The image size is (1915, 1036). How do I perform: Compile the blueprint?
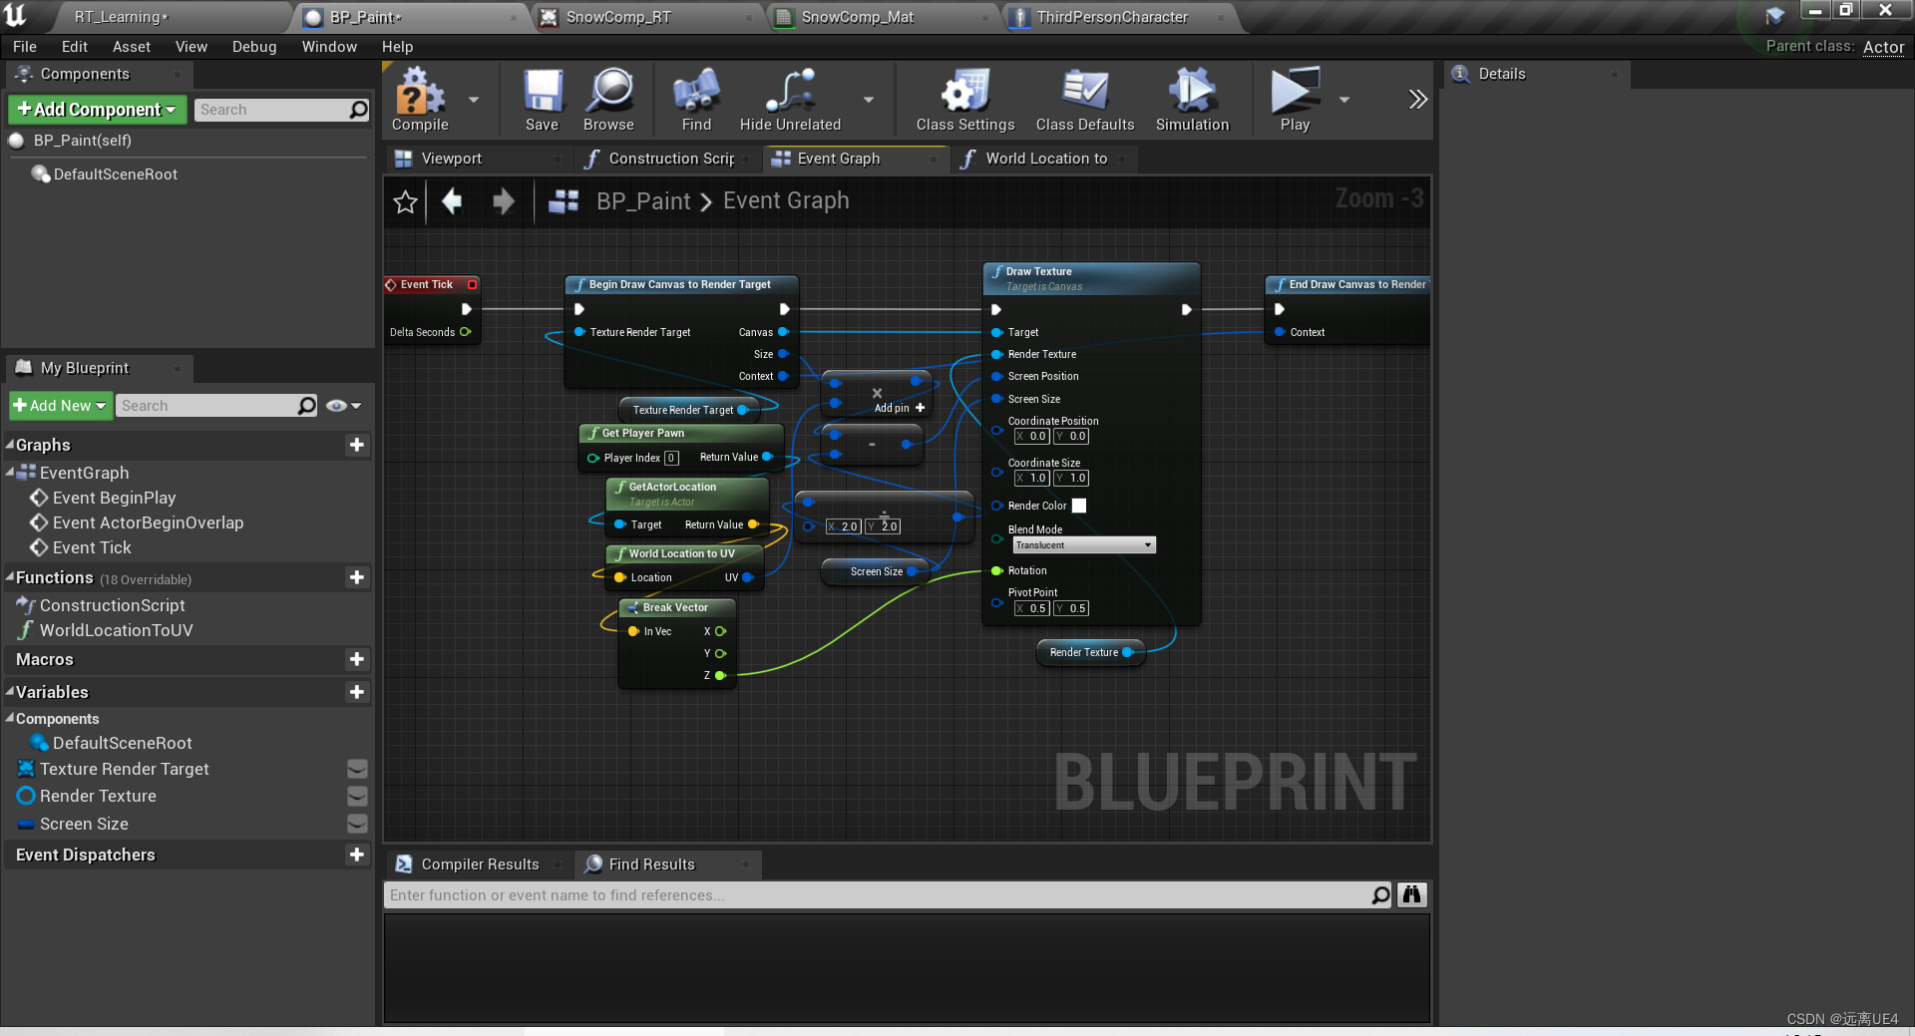(x=420, y=99)
